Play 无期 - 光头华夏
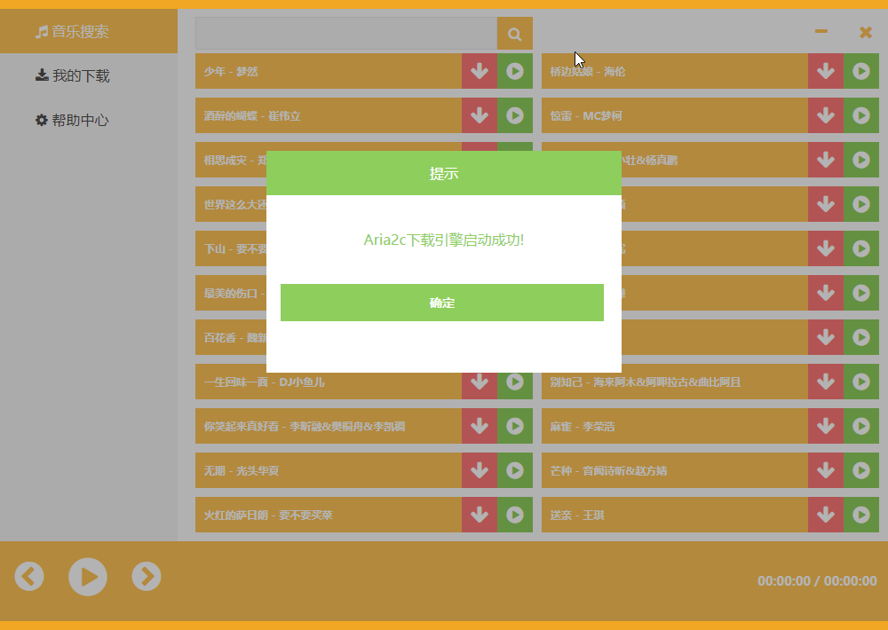This screenshot has height=630, width=888. click(x=515, y=470)
